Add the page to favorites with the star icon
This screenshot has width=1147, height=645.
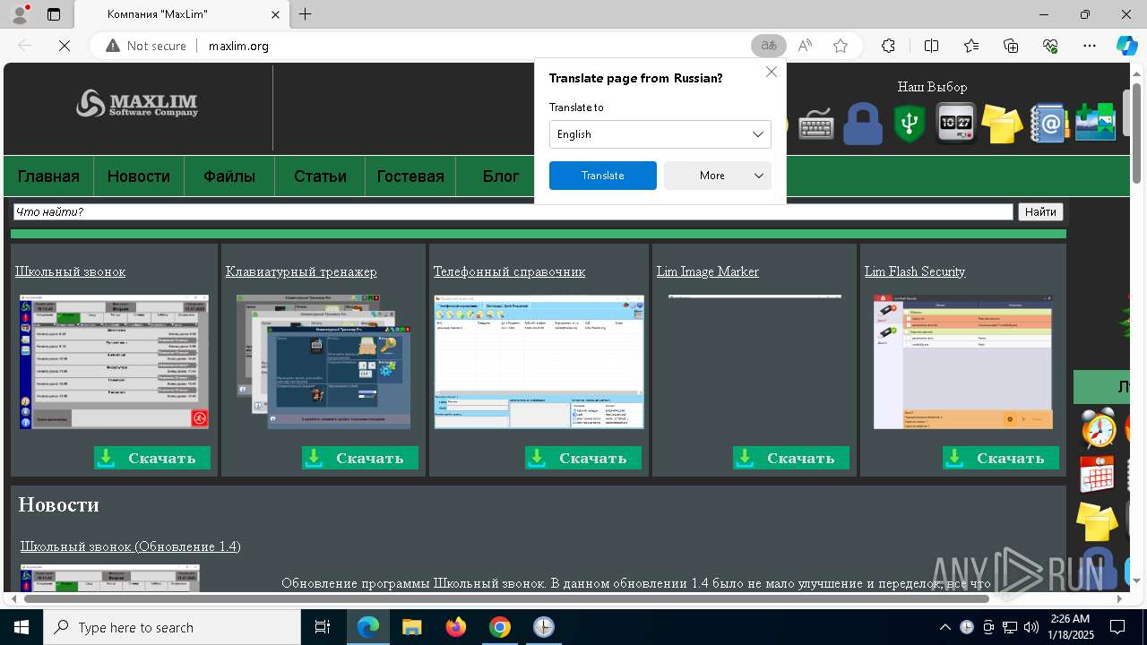[x=841, y=46]
